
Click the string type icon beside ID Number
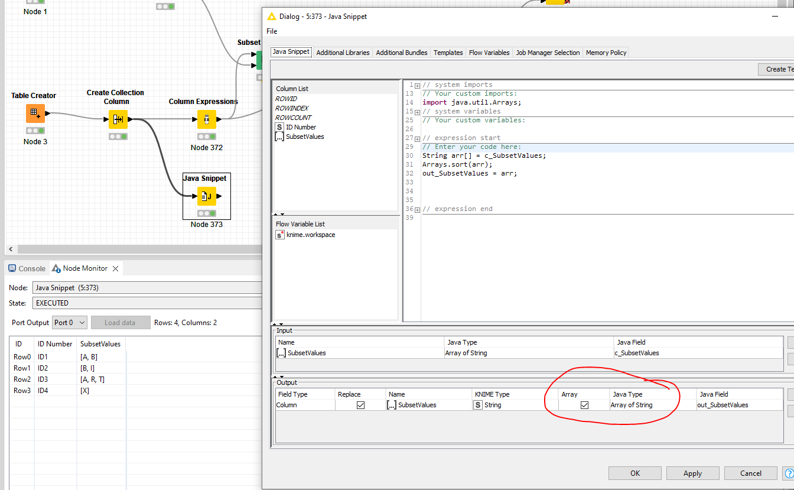coord(279,127)
